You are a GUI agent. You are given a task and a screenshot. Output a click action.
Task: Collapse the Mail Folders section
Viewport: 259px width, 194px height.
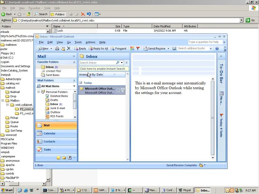pyautogui.click(x=74, y=81)
